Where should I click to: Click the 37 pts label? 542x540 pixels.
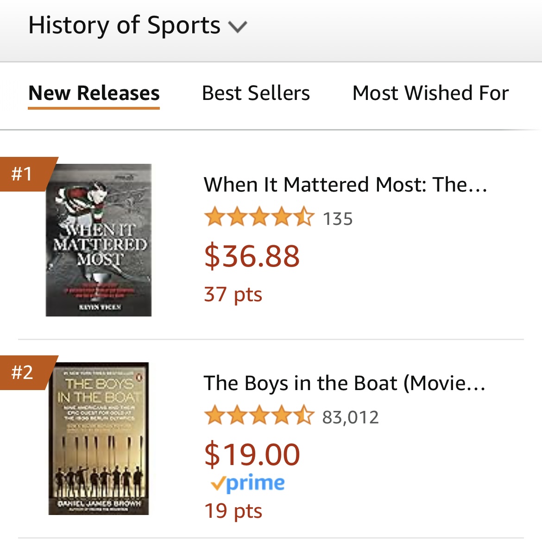(x=233, y=295)
